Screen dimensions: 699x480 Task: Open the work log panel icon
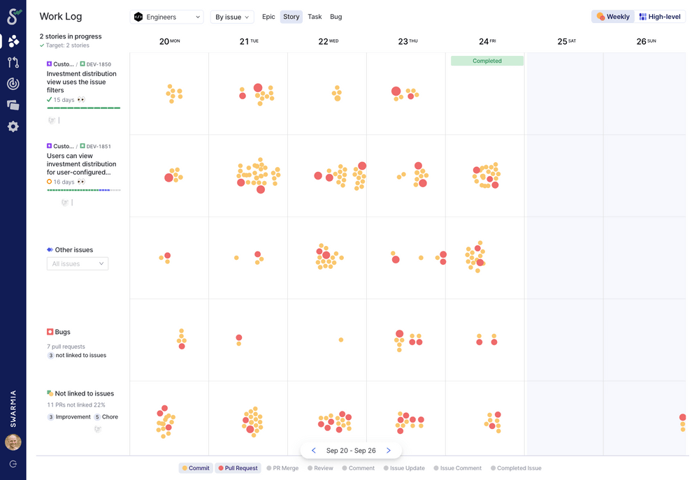click(13, 105)
